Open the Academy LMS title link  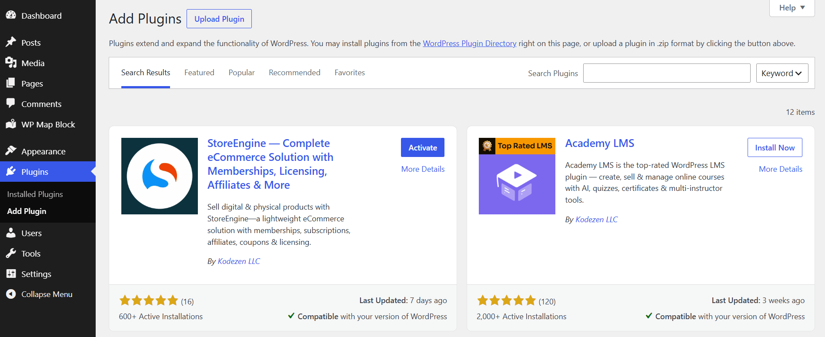pos(600,143)
